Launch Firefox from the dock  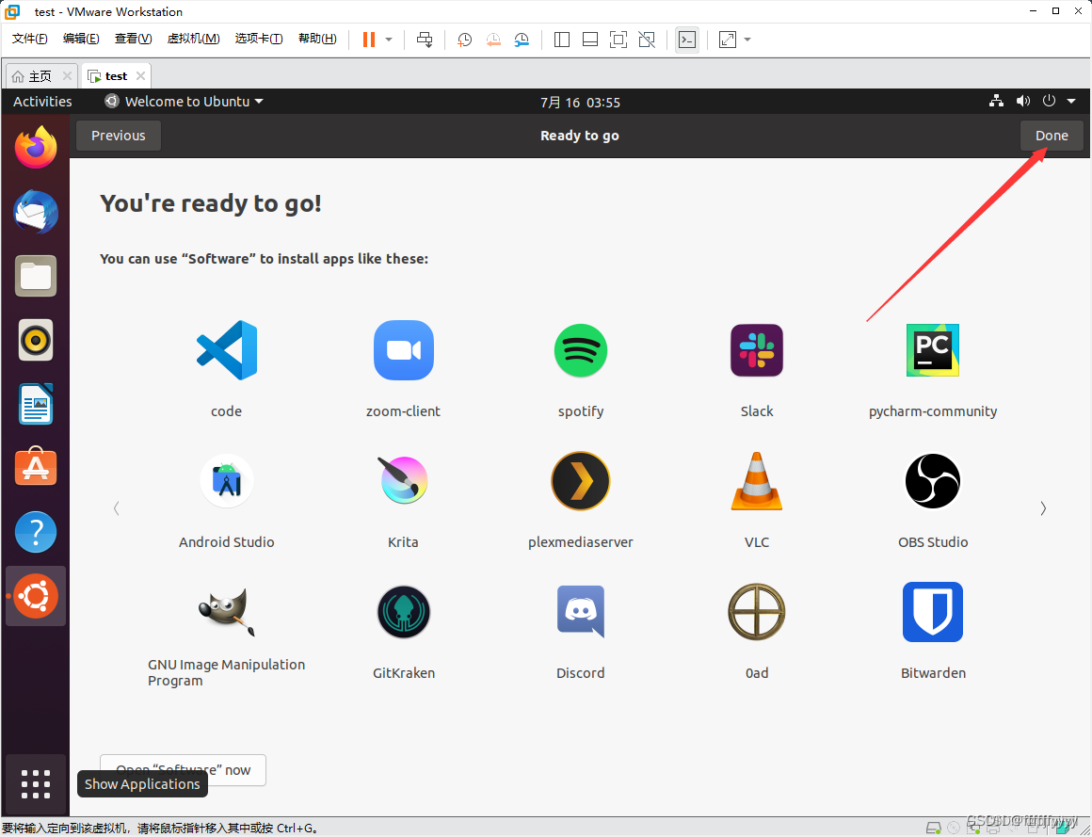(x=36, y=148)
